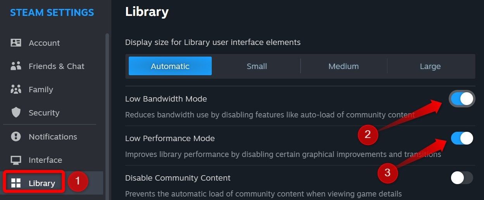Set display size to Medium
The height and width of the screenshot is (200, 484).
[344, 66]
